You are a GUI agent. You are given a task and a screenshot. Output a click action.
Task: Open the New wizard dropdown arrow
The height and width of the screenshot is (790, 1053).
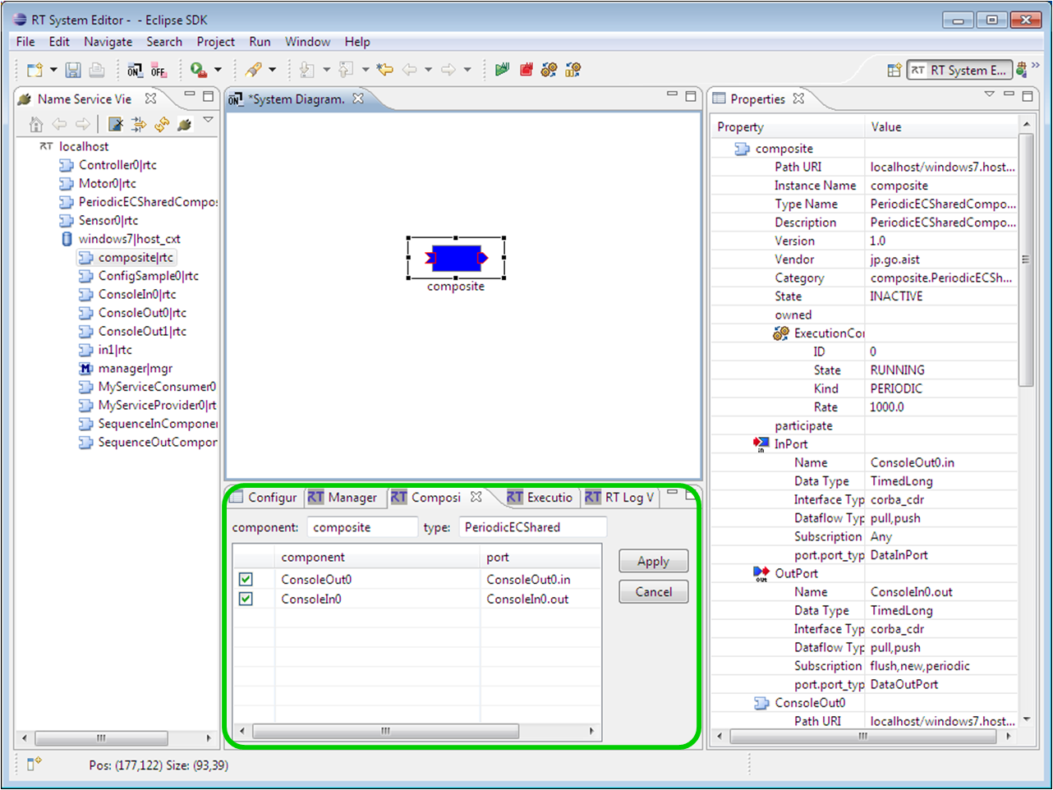53,70
